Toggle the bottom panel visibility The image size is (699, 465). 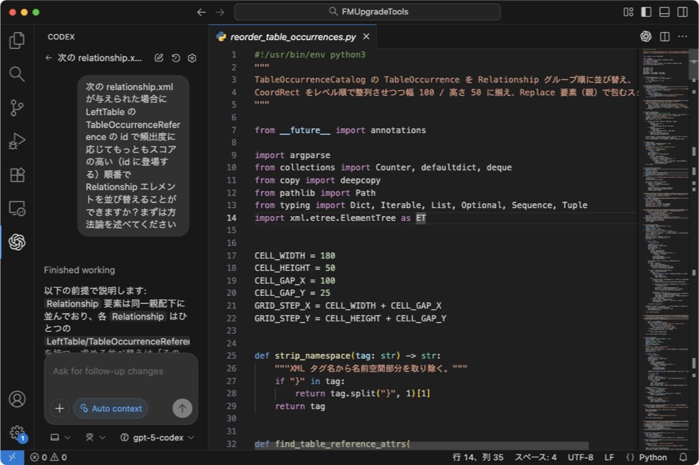[x=663, y=12]
